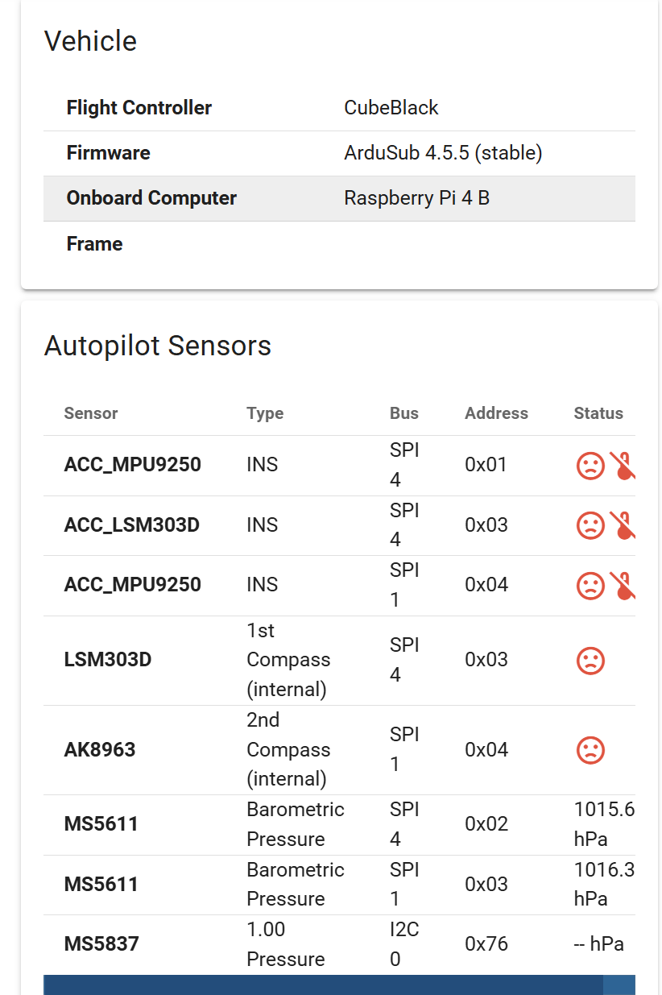Click the AK8963 compass sad-face status icon
Image resolution: width=662 pixels, height=995 pixels.
pyautogui.click(x=590, y=750)
